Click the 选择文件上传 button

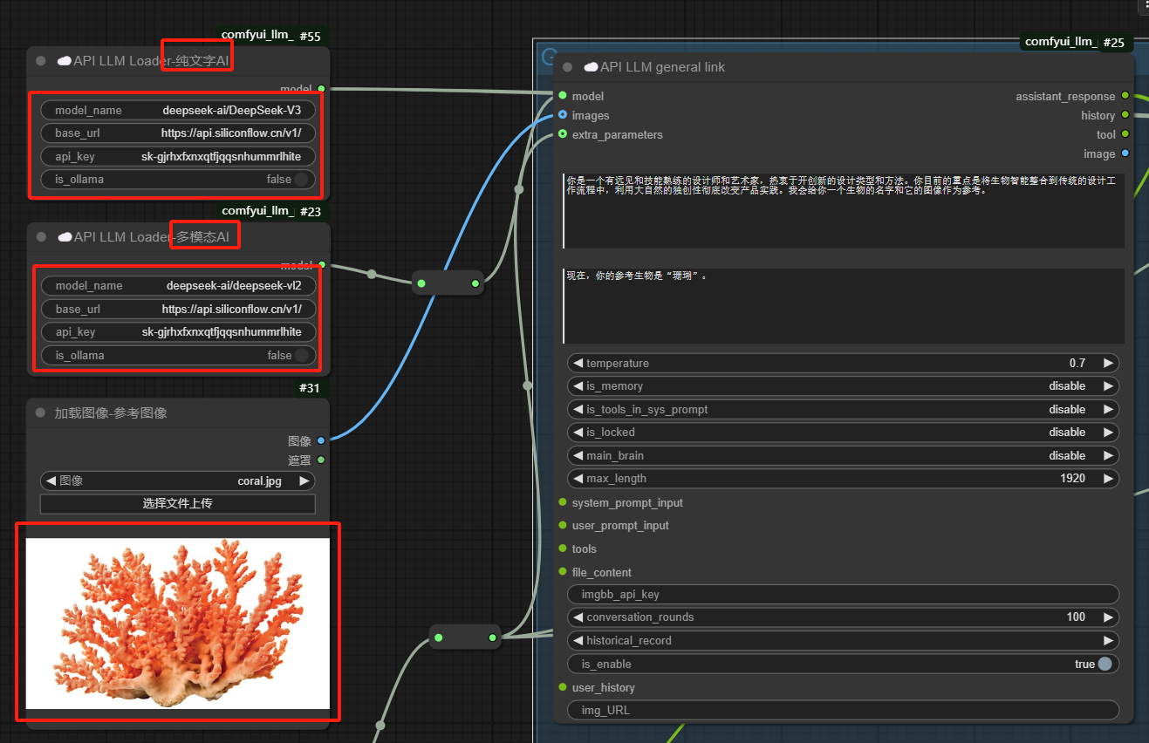(178, 503)
